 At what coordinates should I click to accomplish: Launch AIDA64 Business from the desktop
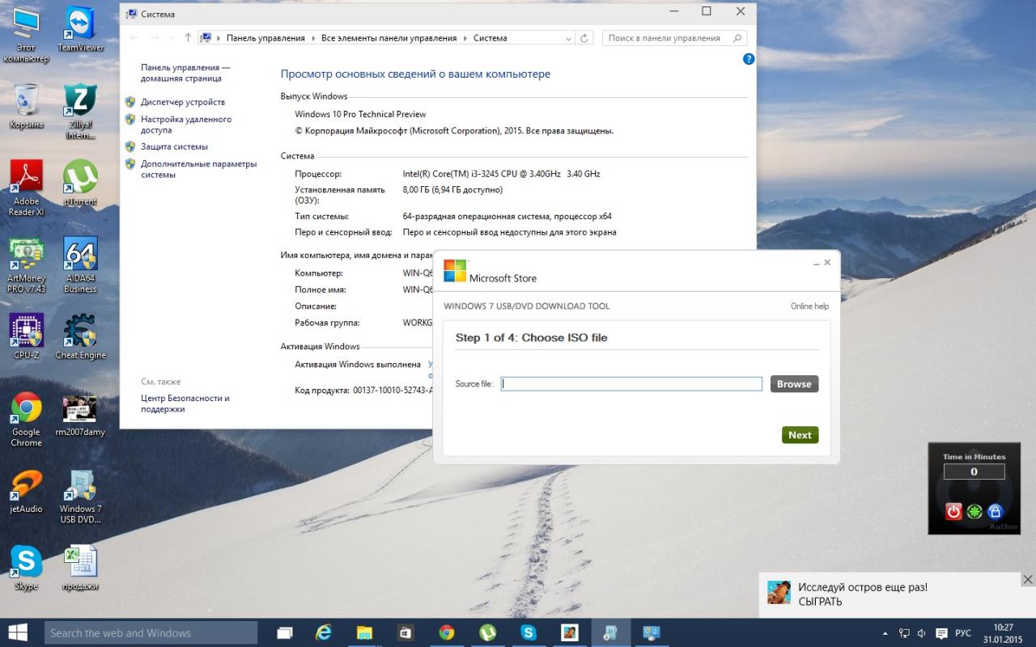tap(81, 265)
